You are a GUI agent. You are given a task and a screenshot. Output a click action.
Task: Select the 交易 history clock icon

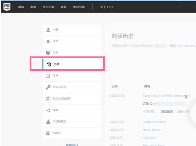pyautogui.click(x=49, y=64)
